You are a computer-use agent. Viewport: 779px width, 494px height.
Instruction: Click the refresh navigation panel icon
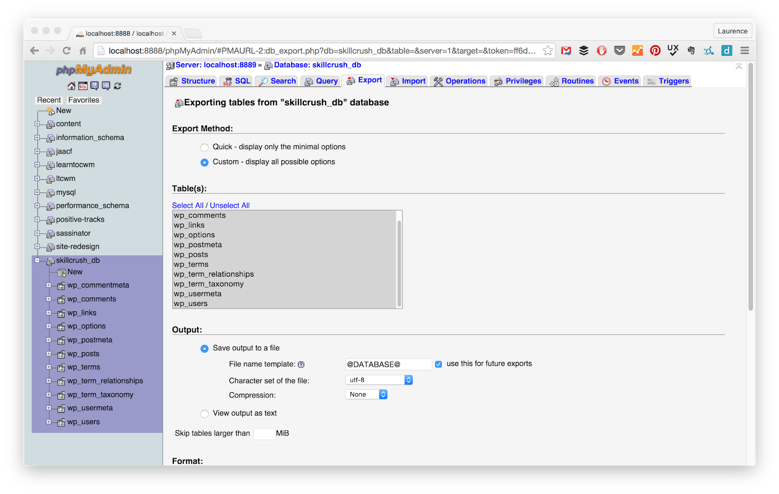pyautogui.click(x=118, y=86)
